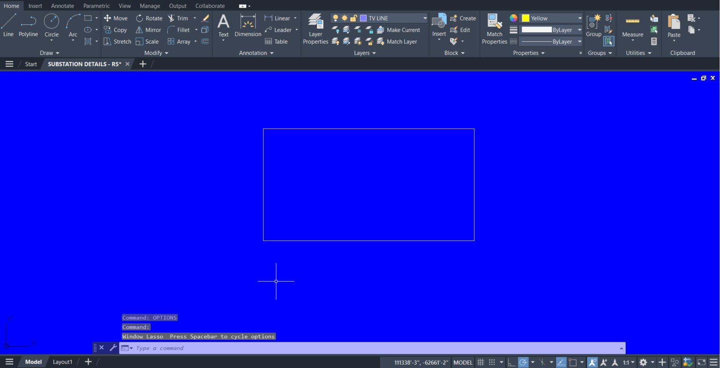Click the Make Current layer button
The image size is (720, 368).
coord(403,30)
